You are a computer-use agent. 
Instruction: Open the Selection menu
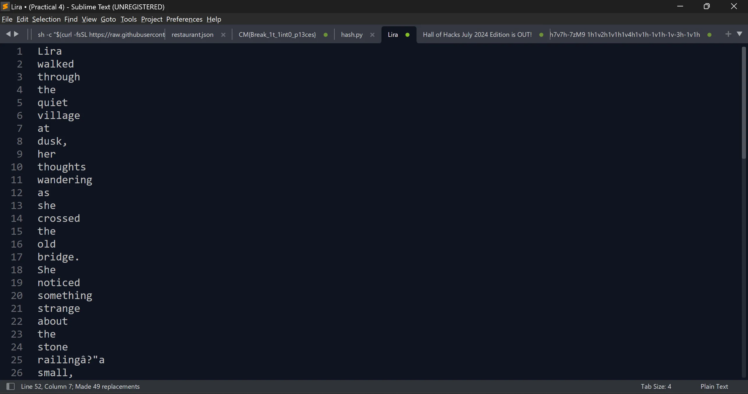[46, 19]
